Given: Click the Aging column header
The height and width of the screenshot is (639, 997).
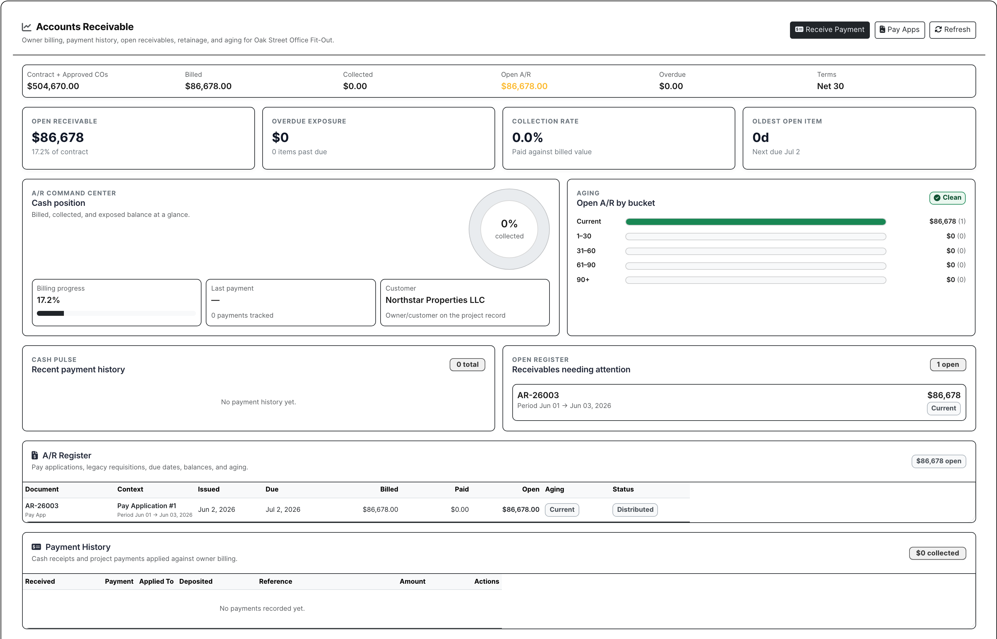Looking at the screenshot, I should click(x=554, y=489).
